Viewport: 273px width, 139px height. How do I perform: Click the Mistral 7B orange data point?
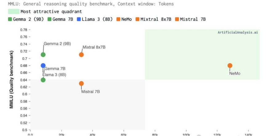click(81, 84)
